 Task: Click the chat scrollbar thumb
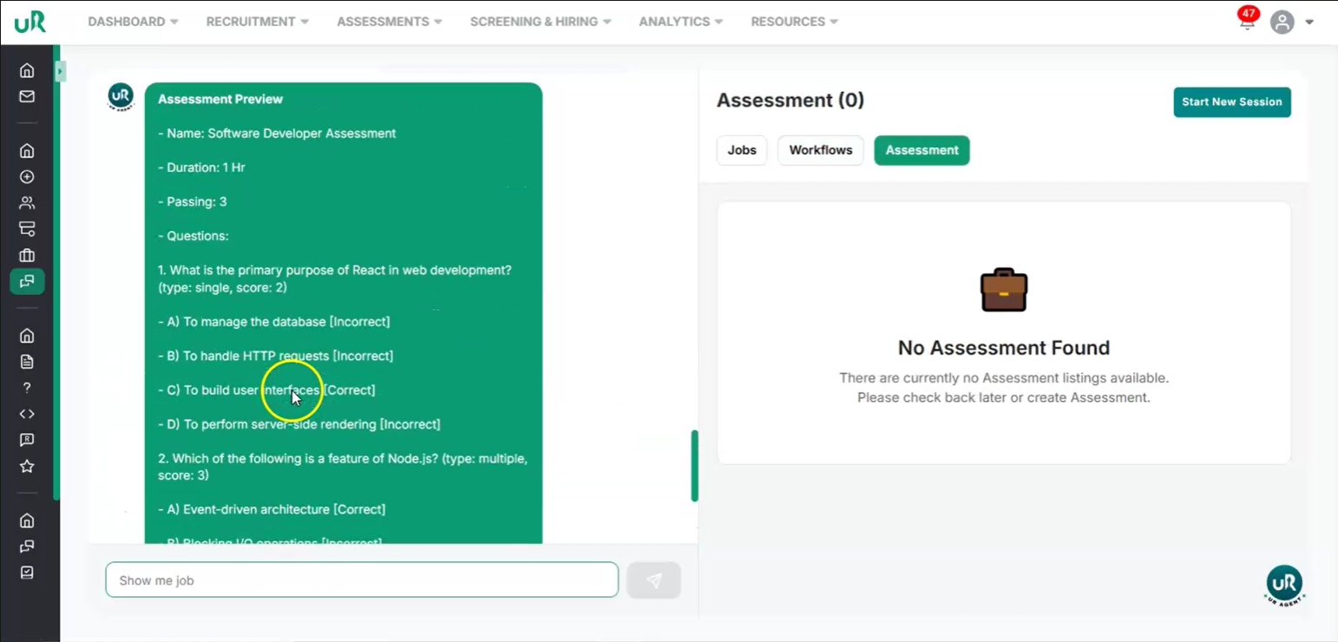(x=694, y=465)
